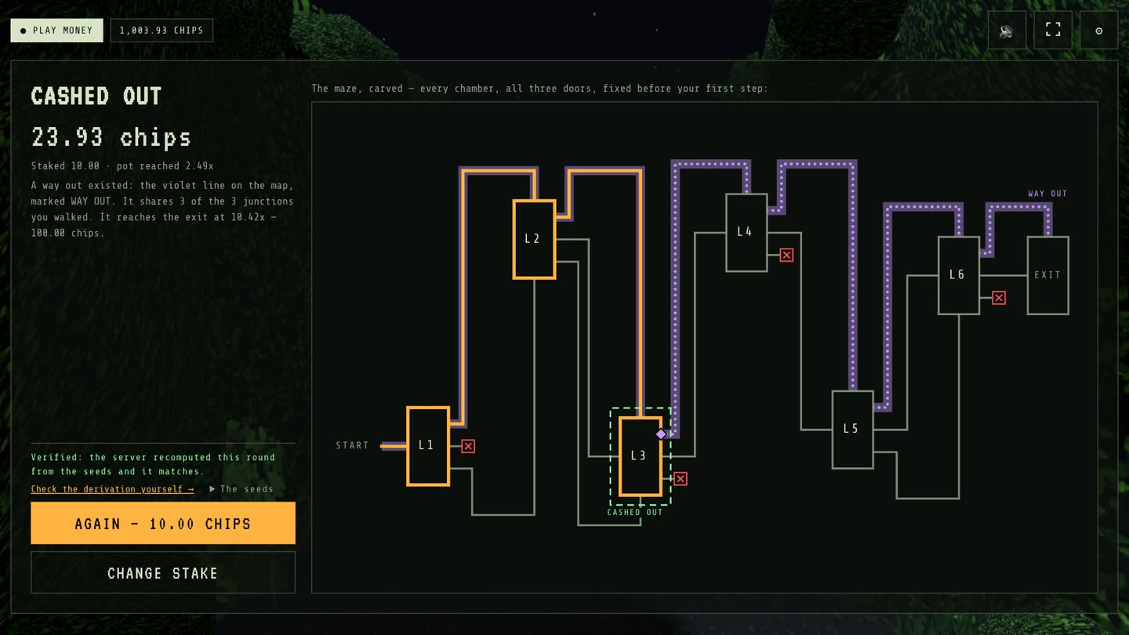Click the 'Staked 10.00 · pot reached 2.49x' text

122,166
